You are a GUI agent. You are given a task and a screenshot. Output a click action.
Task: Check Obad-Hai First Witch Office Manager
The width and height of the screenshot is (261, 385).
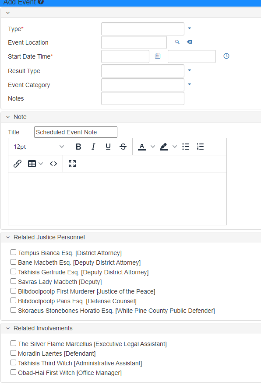coord(13,372)
